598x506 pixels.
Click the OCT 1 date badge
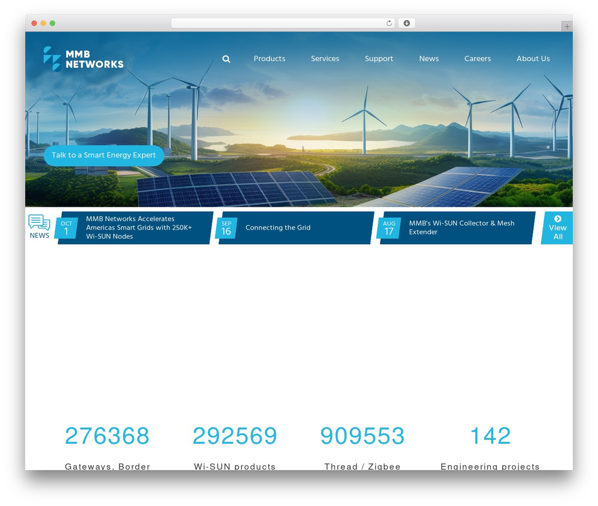pyautogui.click(x=66, y=228)
